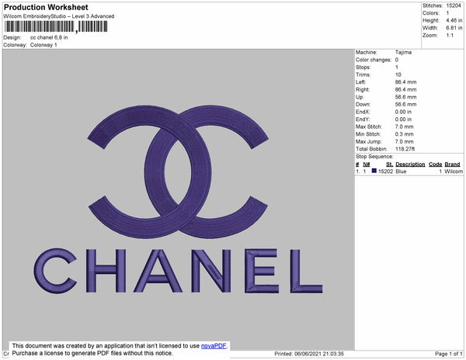Click the St. column header
The height and width of the screenshot is (360, 466).
(x=389, y=164)
